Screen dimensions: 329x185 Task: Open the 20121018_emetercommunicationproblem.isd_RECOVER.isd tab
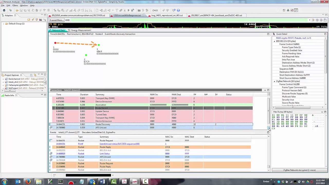[77, 15]
